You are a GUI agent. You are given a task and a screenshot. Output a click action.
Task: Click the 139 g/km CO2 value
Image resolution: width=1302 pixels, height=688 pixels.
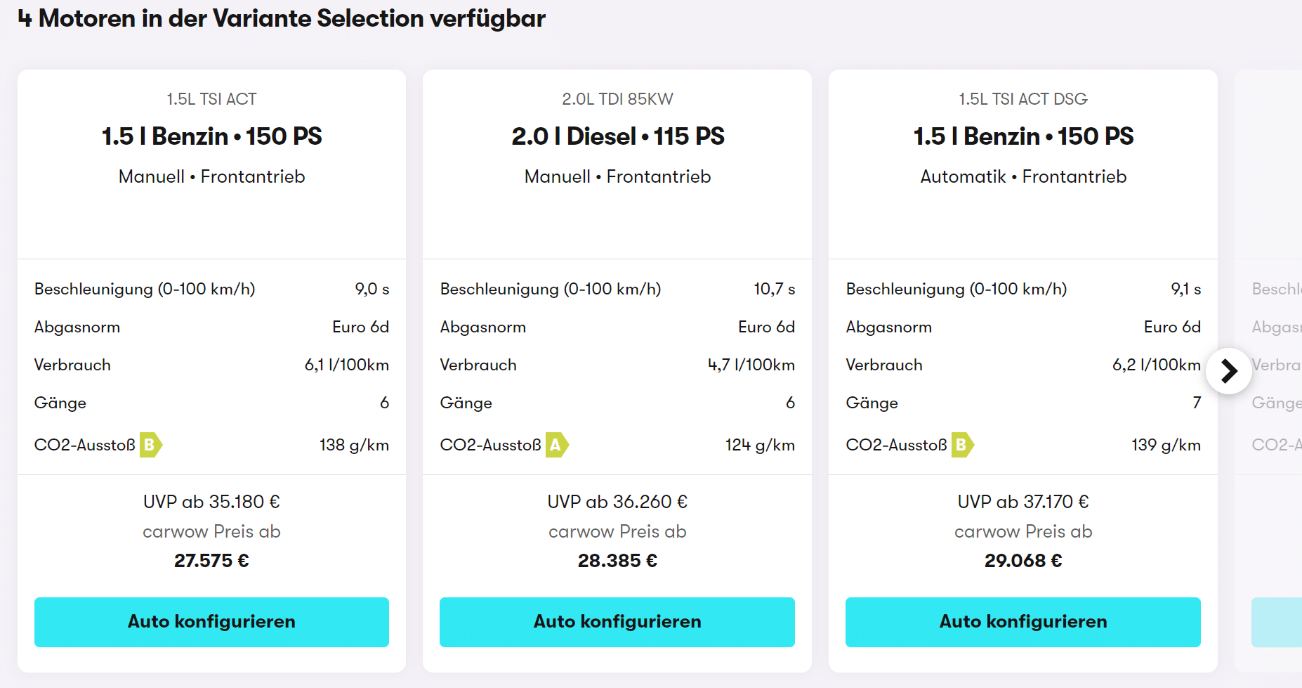pyautogui.click(x=1166, y=445)
